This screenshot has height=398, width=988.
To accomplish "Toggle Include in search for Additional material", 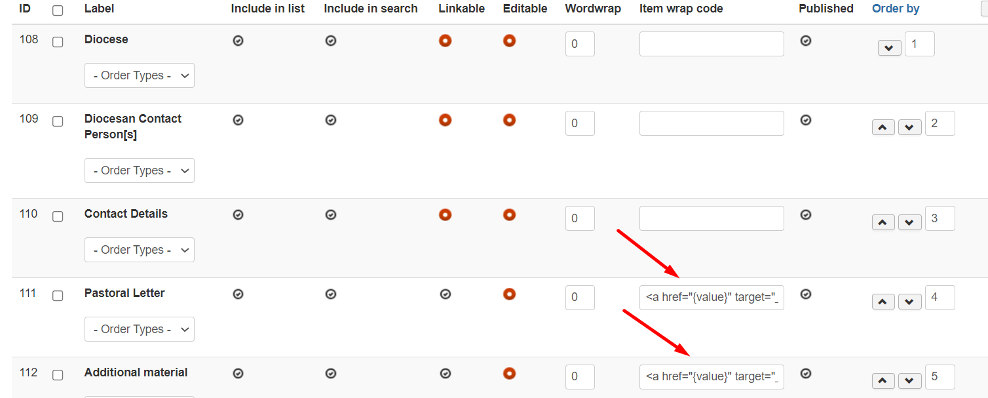I will [331, 373].
